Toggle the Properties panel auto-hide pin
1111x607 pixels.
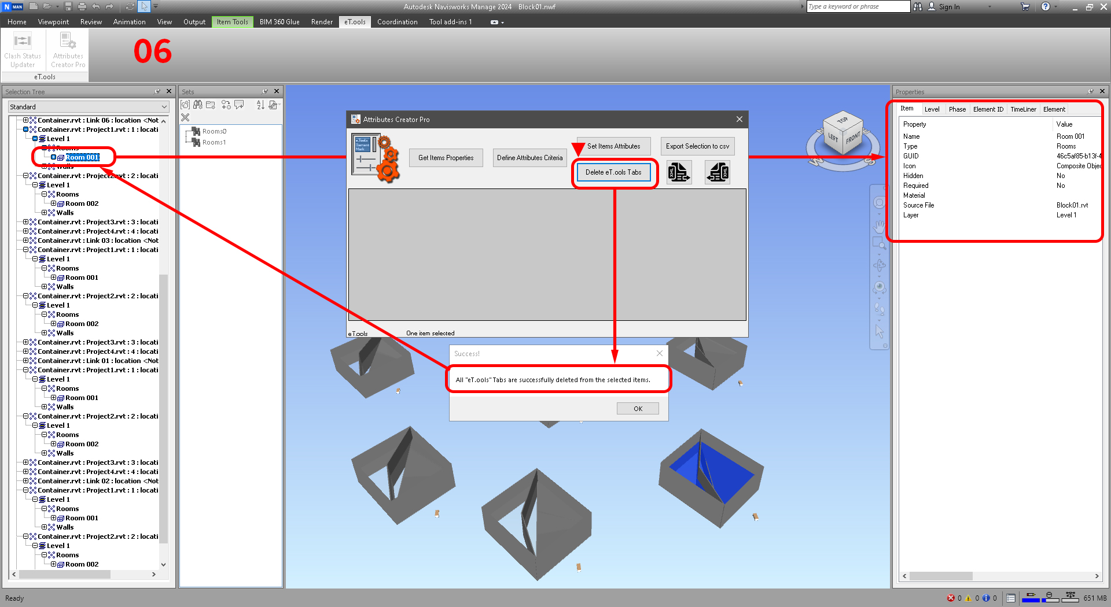pos(1091,91)
